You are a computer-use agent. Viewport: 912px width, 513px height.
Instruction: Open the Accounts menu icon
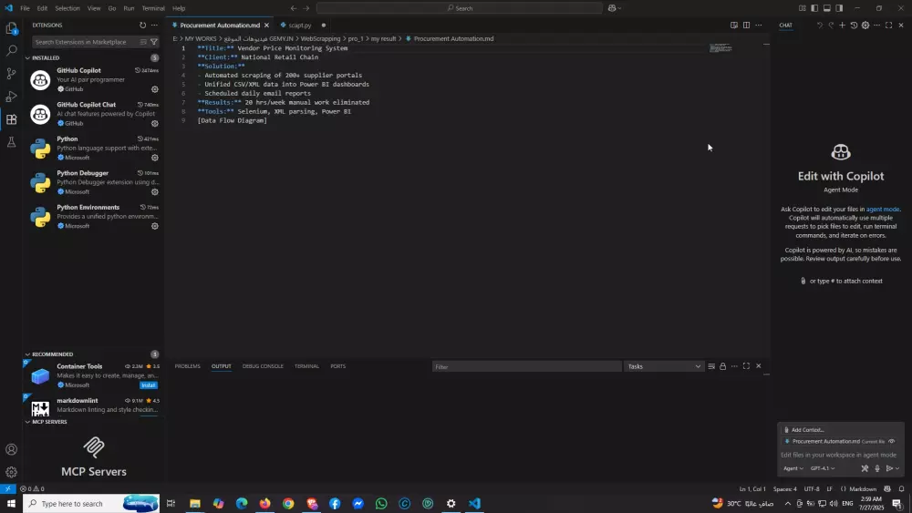coord(11,449)
